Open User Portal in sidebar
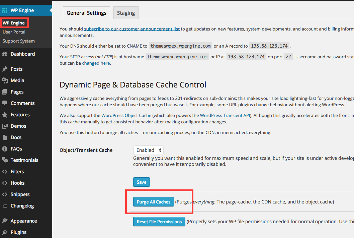Screen dimensions: 354x238 point(14,32)
